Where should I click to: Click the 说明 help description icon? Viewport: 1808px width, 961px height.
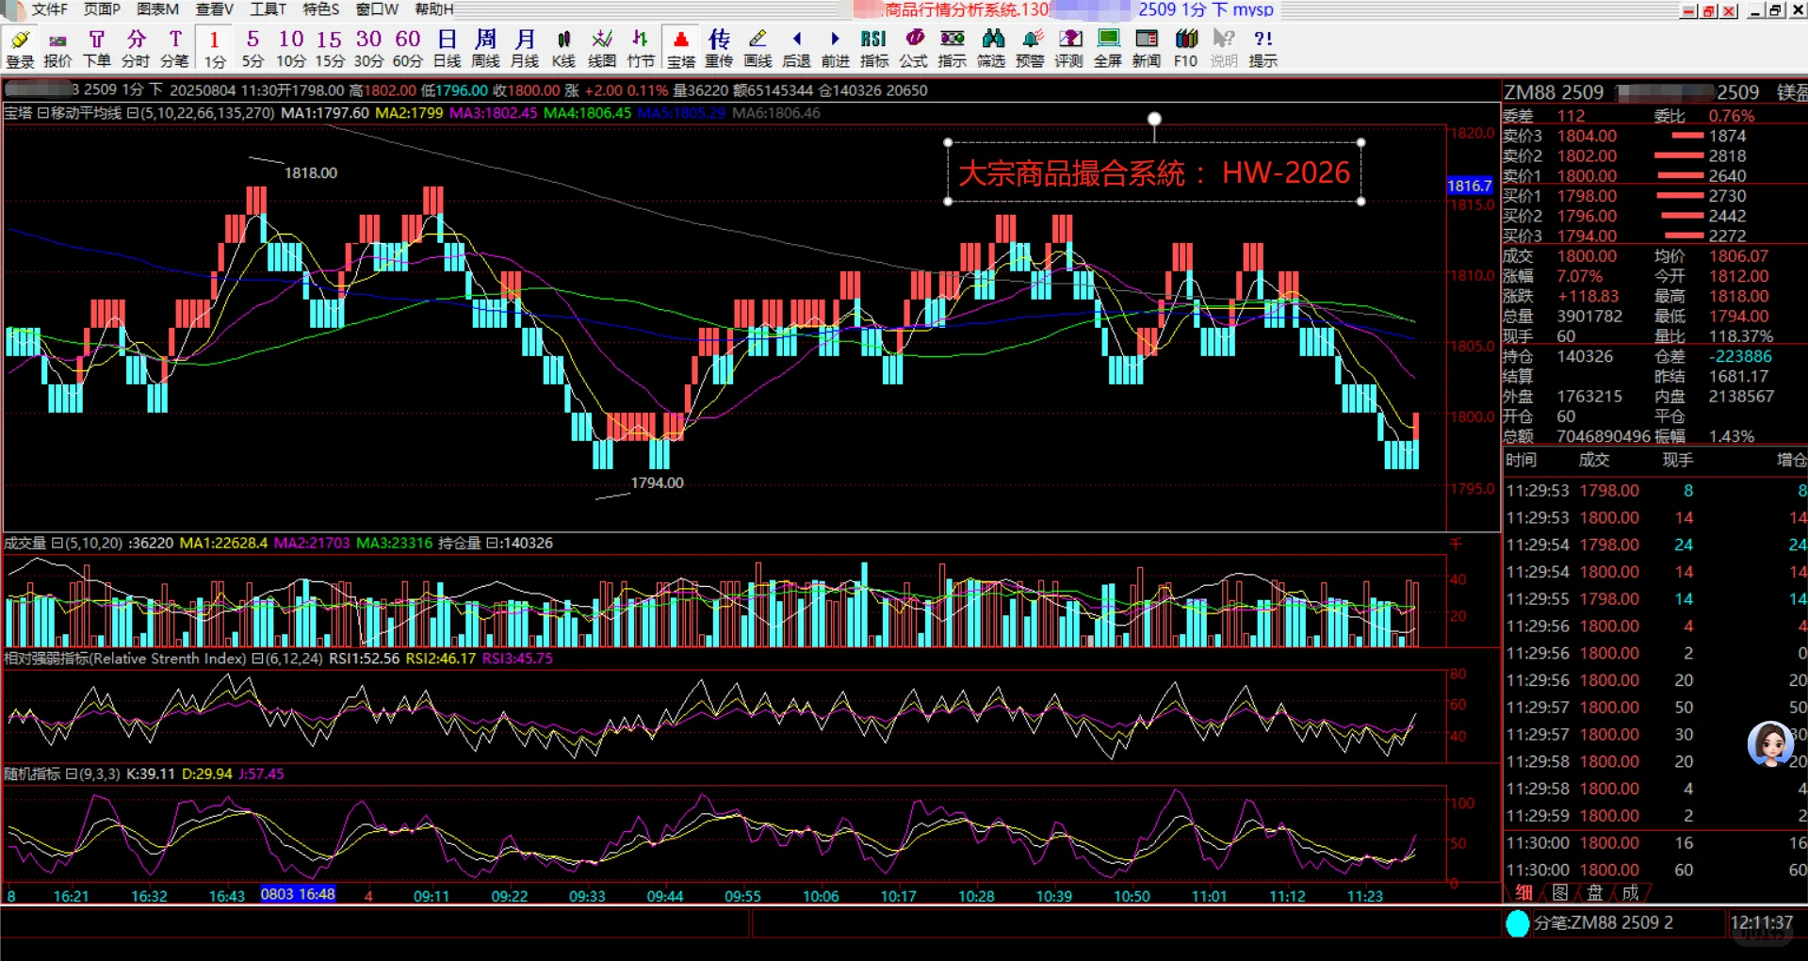[x=1224, y=48]
